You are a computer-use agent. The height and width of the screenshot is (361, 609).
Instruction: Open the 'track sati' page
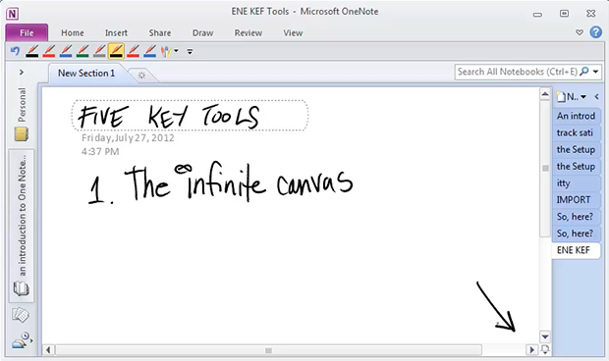pos(576,132)
